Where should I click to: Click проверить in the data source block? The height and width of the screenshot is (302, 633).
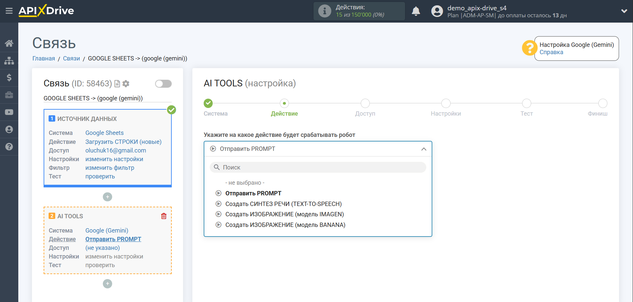(x=100, y=176)
